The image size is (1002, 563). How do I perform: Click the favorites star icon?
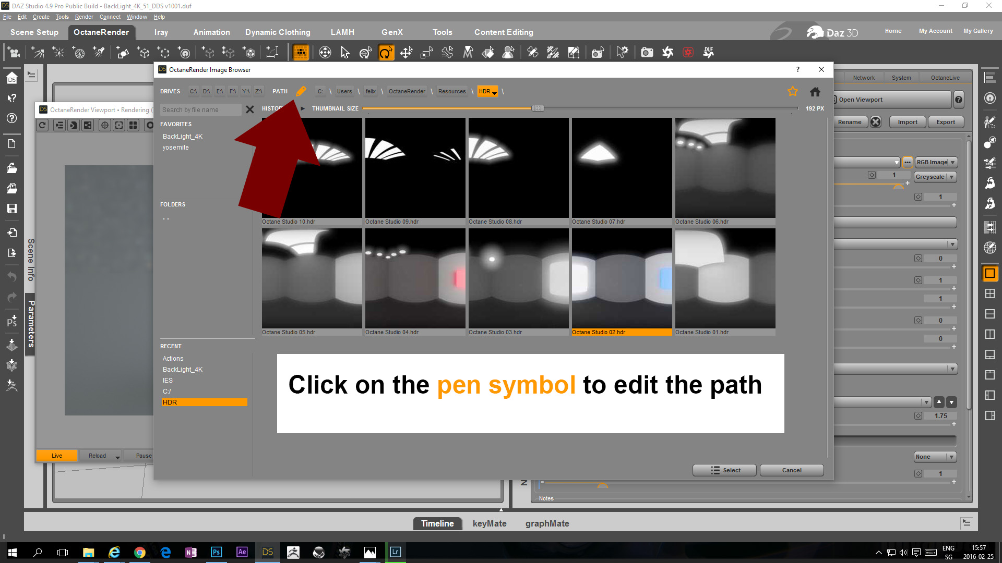[x=793, y=91]
